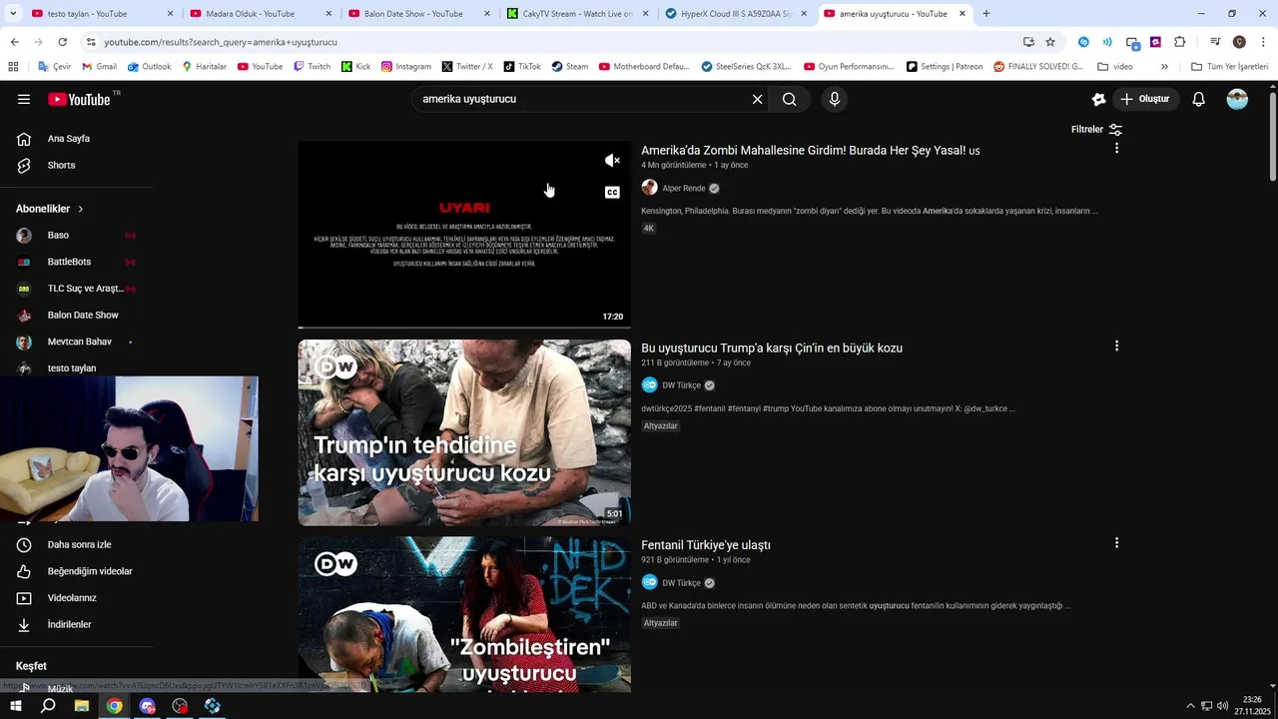This screenshot has height=719, width=1278.
Task: Click the Windows Start button
Action: [15, 706]
